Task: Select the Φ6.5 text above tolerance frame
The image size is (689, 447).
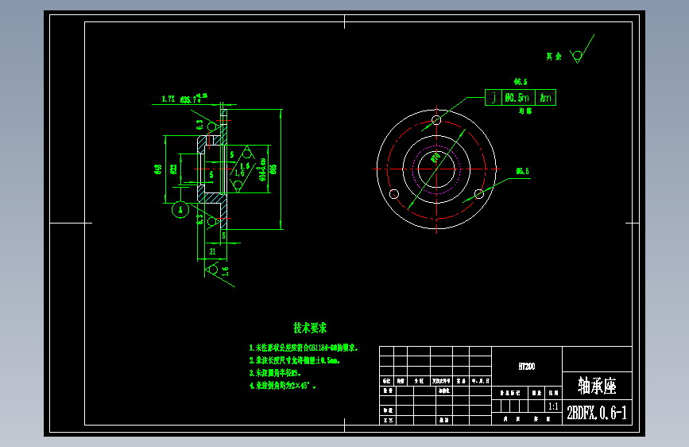Action: point(521,82)
